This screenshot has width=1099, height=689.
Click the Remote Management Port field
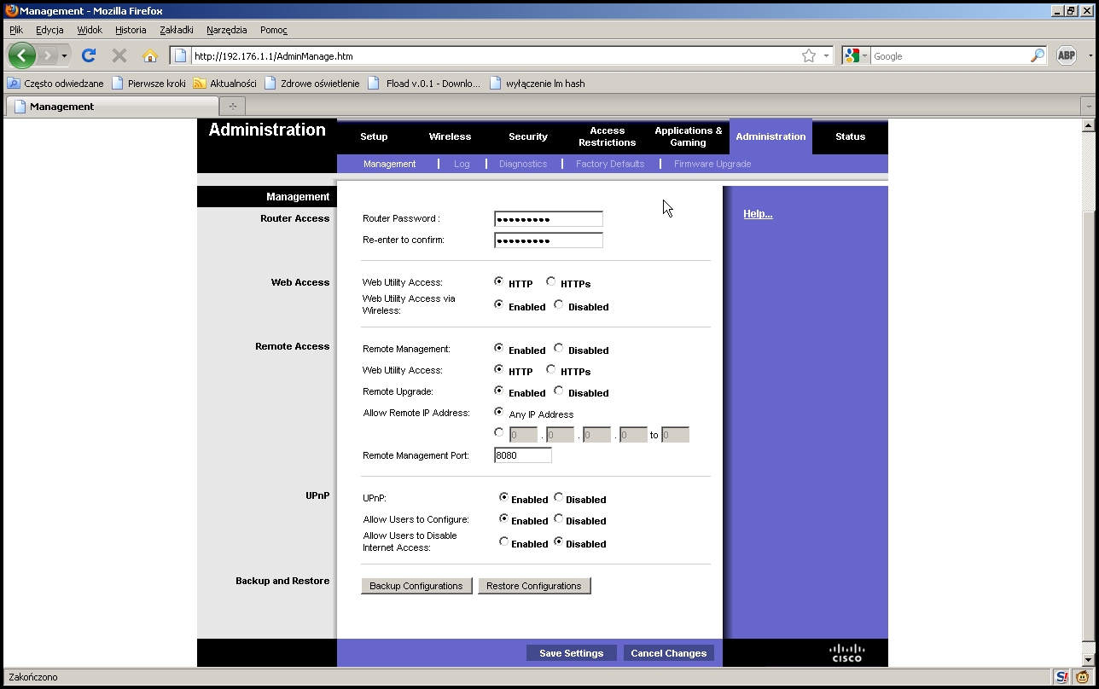pyautogui.click(x=523, y=455)
